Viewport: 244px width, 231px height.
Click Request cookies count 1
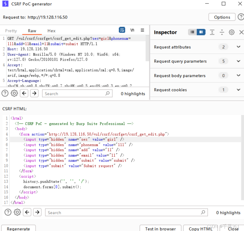[x=223, y=90]
